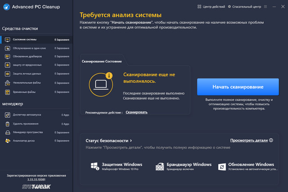This screenshot has width=288, height=192.
Task: Select the Нежелательные файлы icon
Action: tap(7, 83)
